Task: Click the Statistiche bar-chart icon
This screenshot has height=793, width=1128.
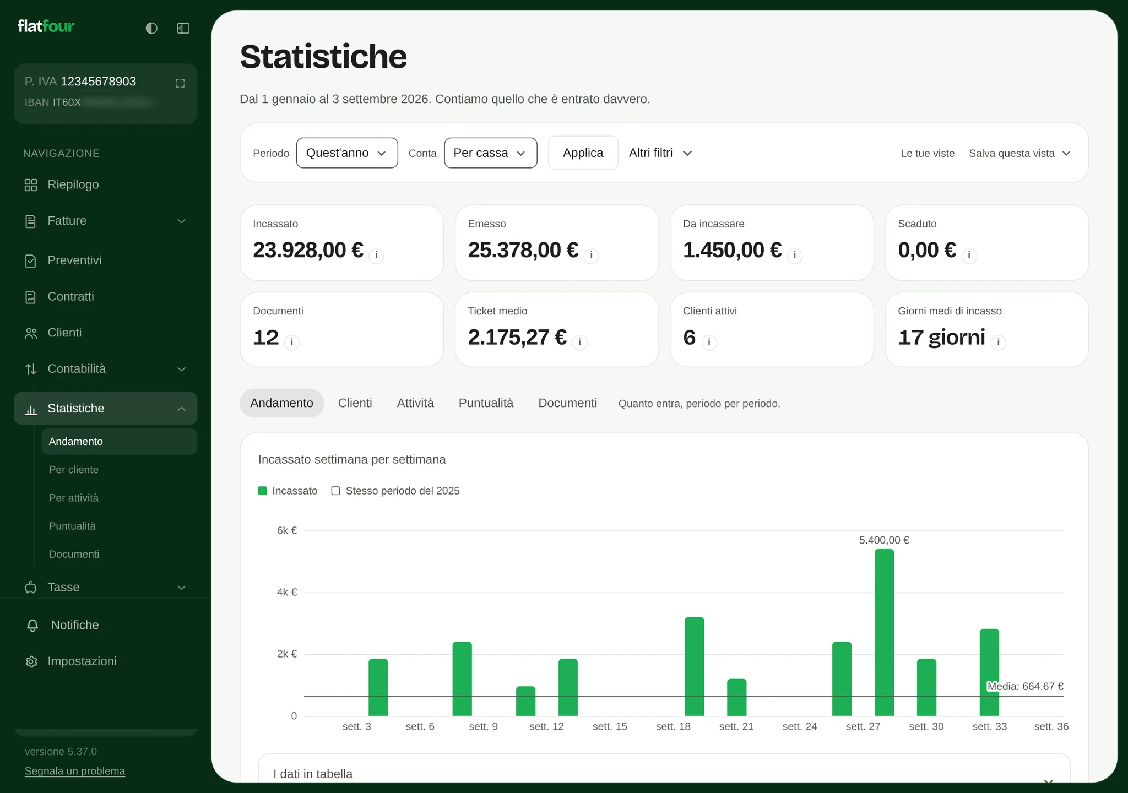Action: click(31, 409)
